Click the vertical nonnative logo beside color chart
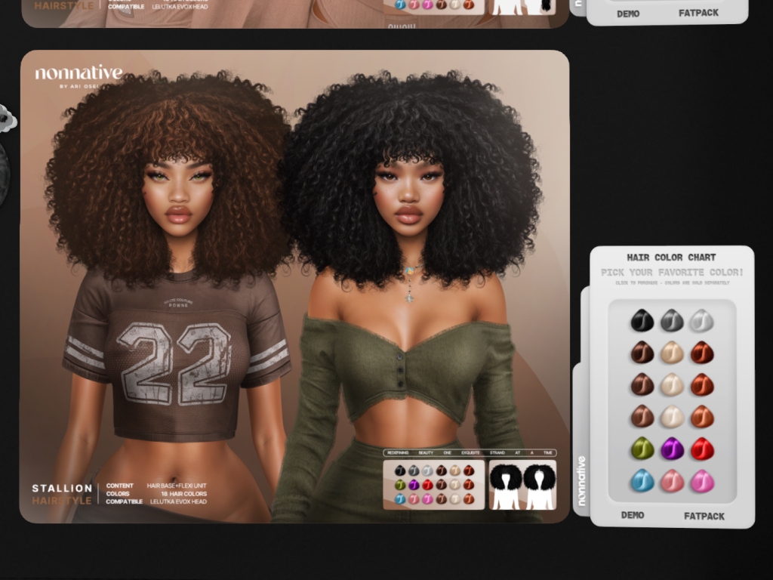The height and width of the screenshot is (580, 773). 581,481
